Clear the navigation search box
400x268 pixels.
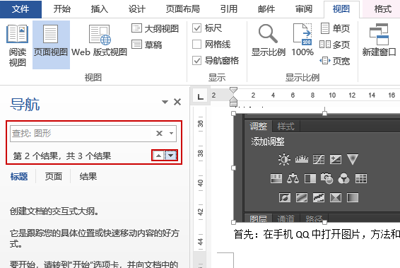[159, 133]
